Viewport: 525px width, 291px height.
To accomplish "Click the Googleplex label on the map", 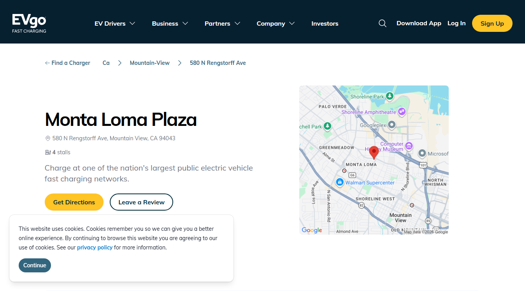I will click(373, 125).
